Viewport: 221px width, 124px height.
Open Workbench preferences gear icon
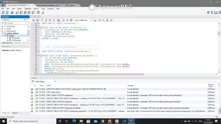pyautogui.click(x=208, y=12)
